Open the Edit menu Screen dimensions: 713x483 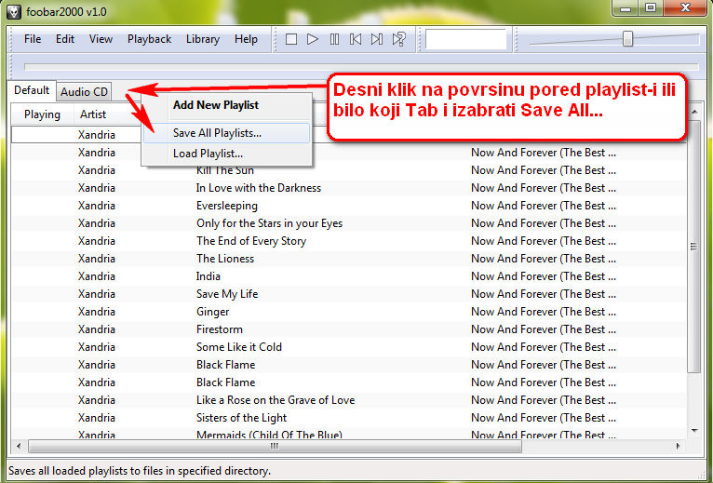65,39
